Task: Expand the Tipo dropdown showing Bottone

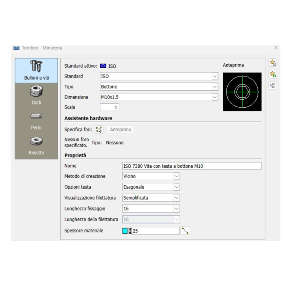Action: click(x=159, y=87)
